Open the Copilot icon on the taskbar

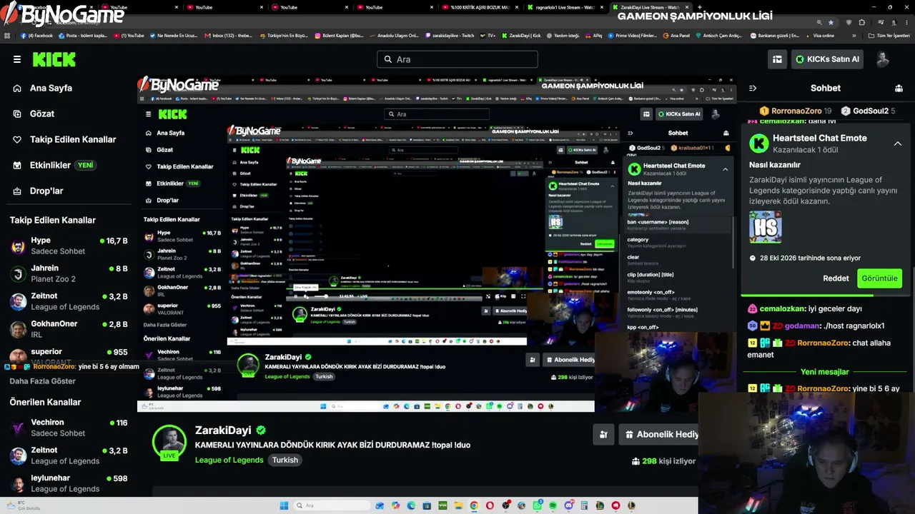click(395, 505)
